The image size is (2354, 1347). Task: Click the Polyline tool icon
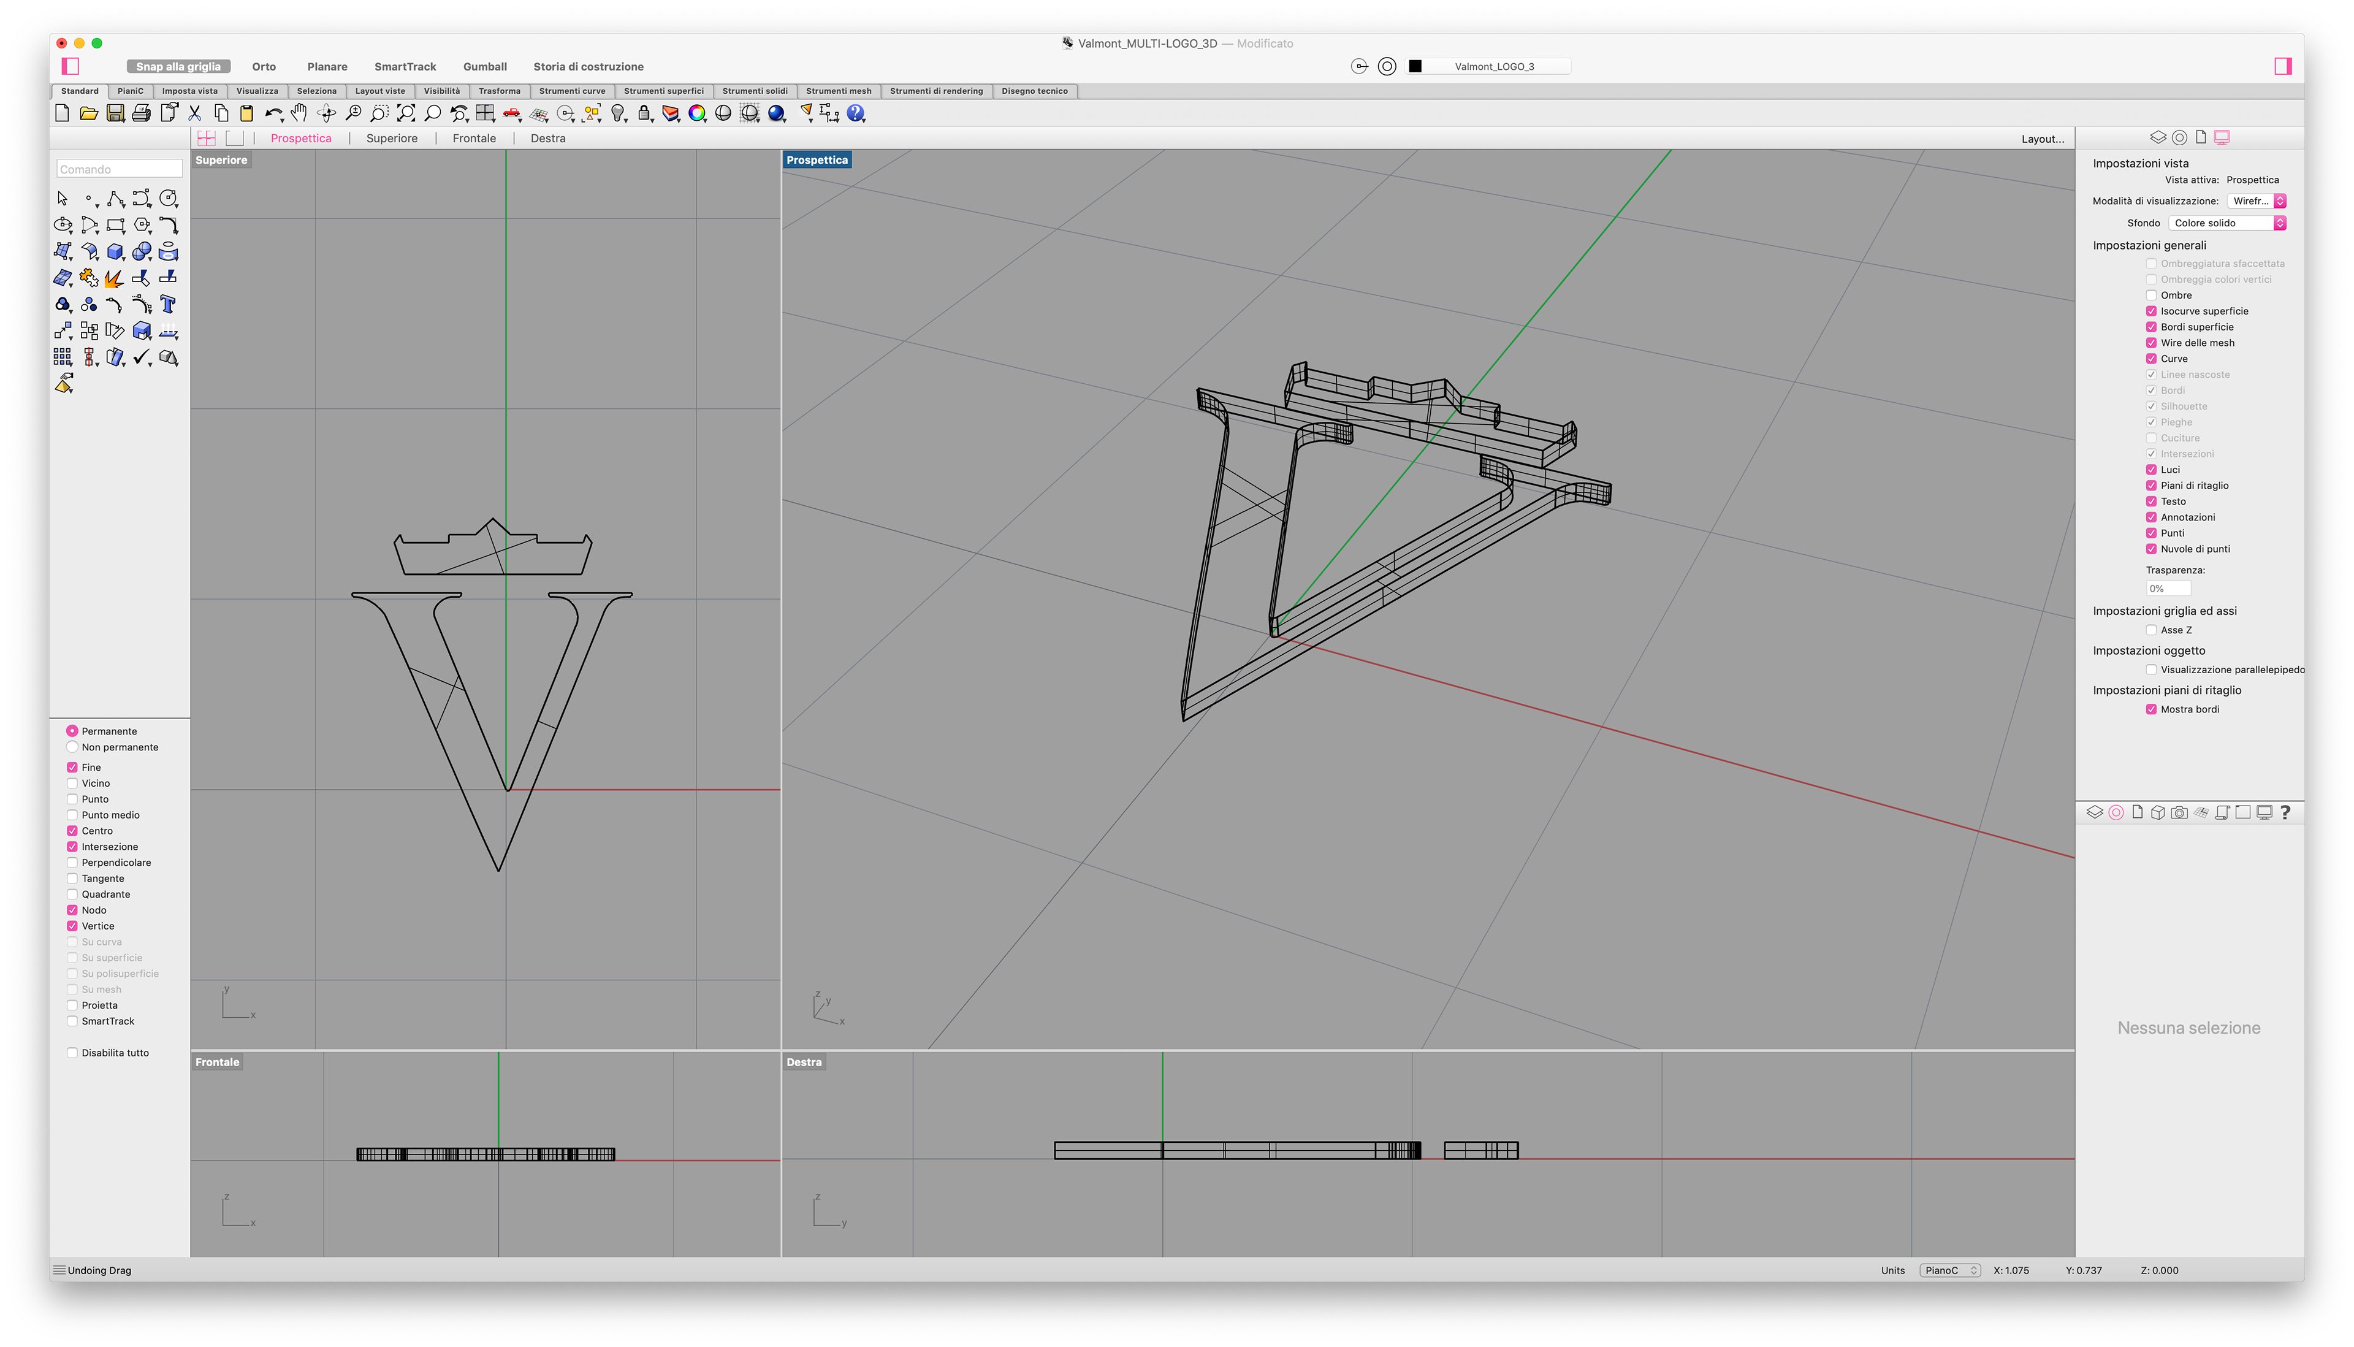click(x=115, y=199)
